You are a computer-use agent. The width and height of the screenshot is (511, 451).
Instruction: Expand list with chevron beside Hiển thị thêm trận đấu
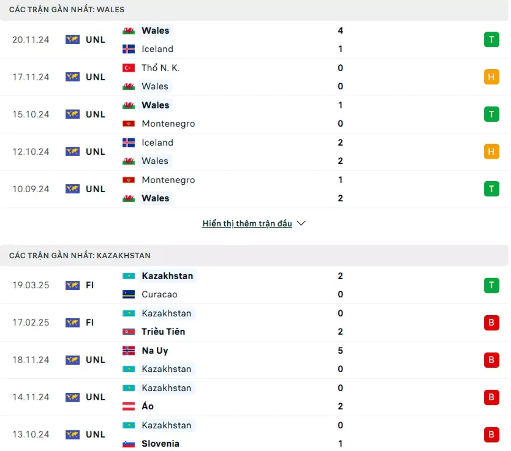(x=301, y=223)
